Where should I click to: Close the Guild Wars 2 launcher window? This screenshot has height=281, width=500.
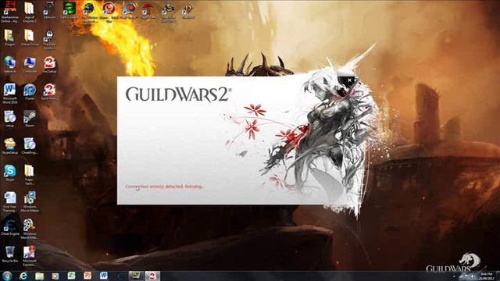tap(349, 80)
